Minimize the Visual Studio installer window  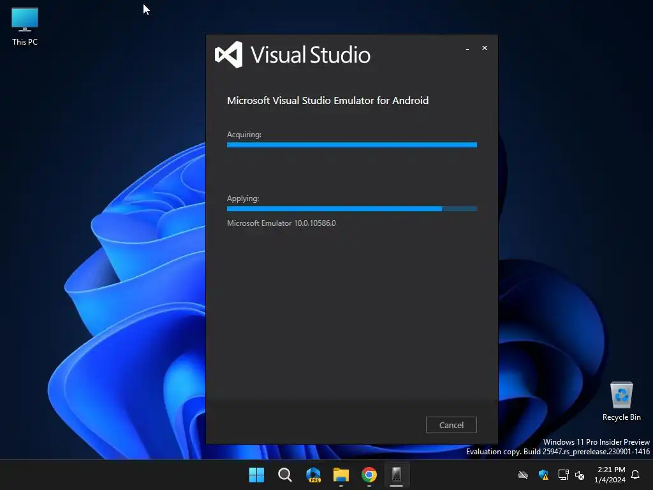pos(467,48)
